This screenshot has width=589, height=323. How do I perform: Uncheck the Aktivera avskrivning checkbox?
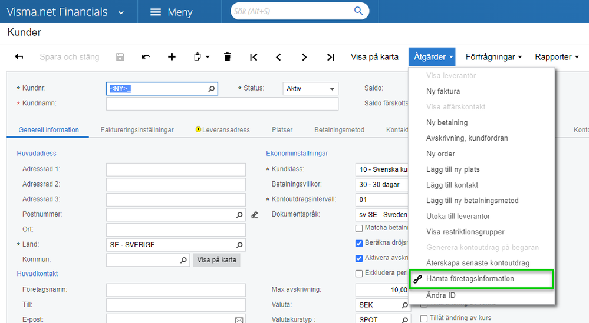[359, 258]
